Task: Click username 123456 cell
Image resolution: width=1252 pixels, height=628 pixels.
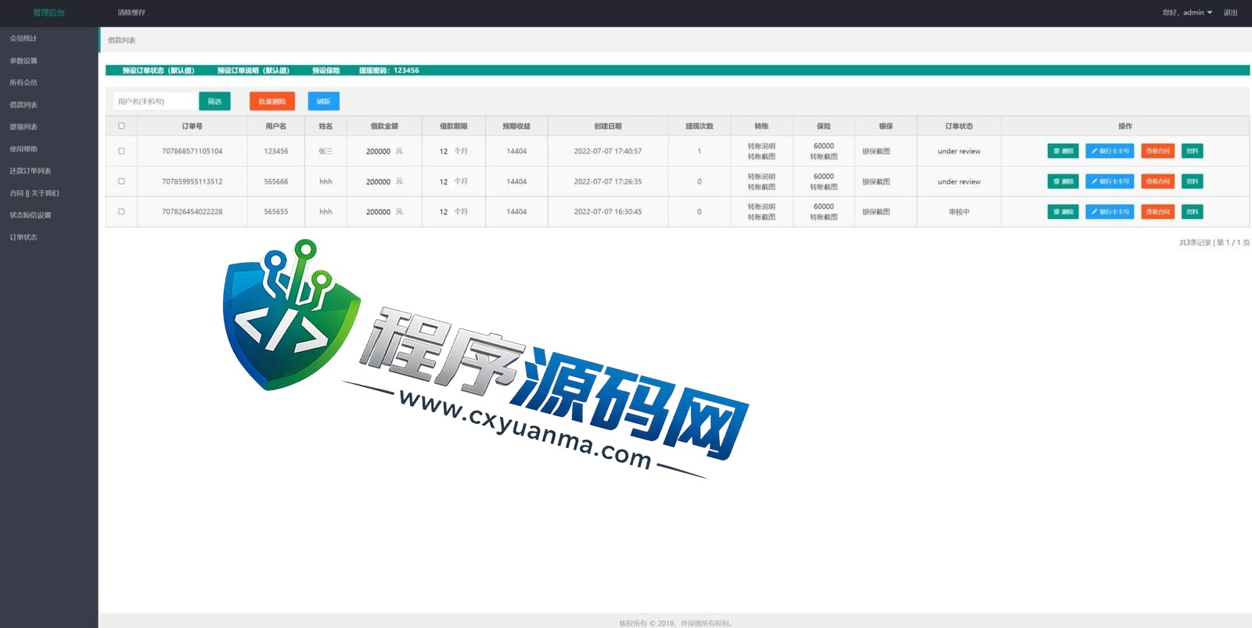Action: pos(276,152)
